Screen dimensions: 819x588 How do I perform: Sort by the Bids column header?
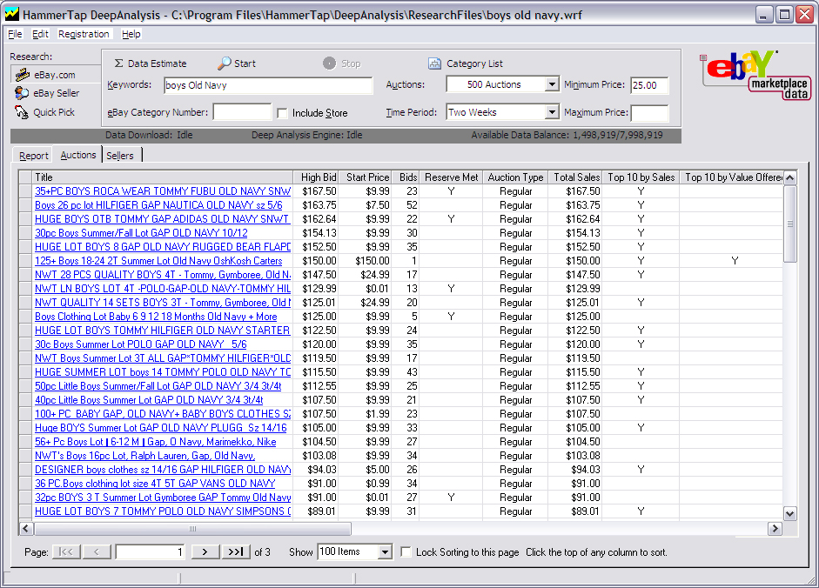[406, 177]
